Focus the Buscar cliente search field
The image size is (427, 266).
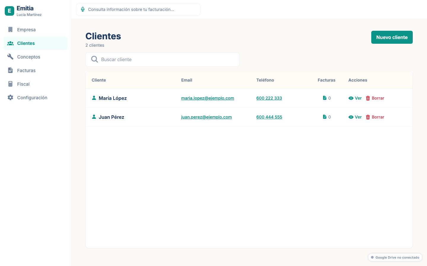tap(162, 59)
